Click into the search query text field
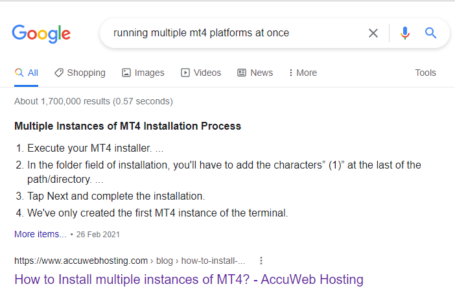Image resolution: width=455 pixels, height=293 pixels. pos(233,33)
